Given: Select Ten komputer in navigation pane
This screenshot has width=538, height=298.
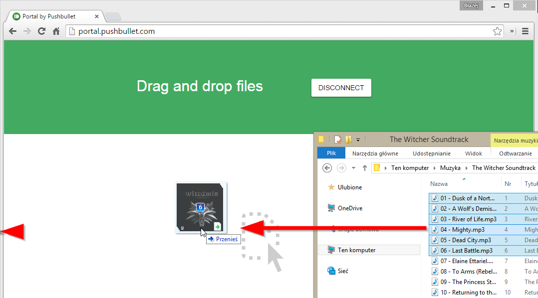Looking at the screenshot, I should (x=369, y=250).
